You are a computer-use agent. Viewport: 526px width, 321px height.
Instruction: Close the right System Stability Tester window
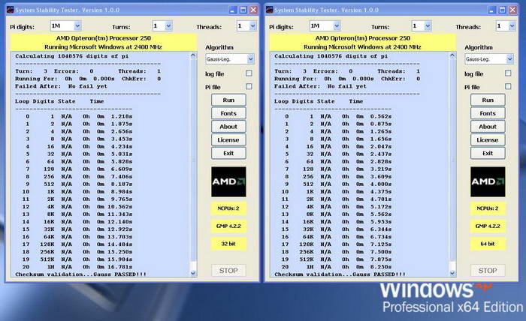point(512,10)
